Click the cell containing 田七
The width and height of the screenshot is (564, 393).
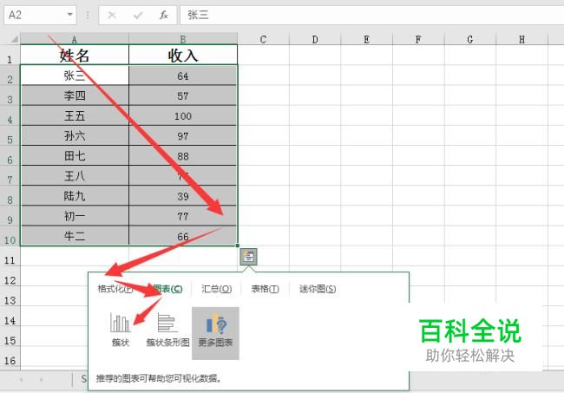pos(75,155)
